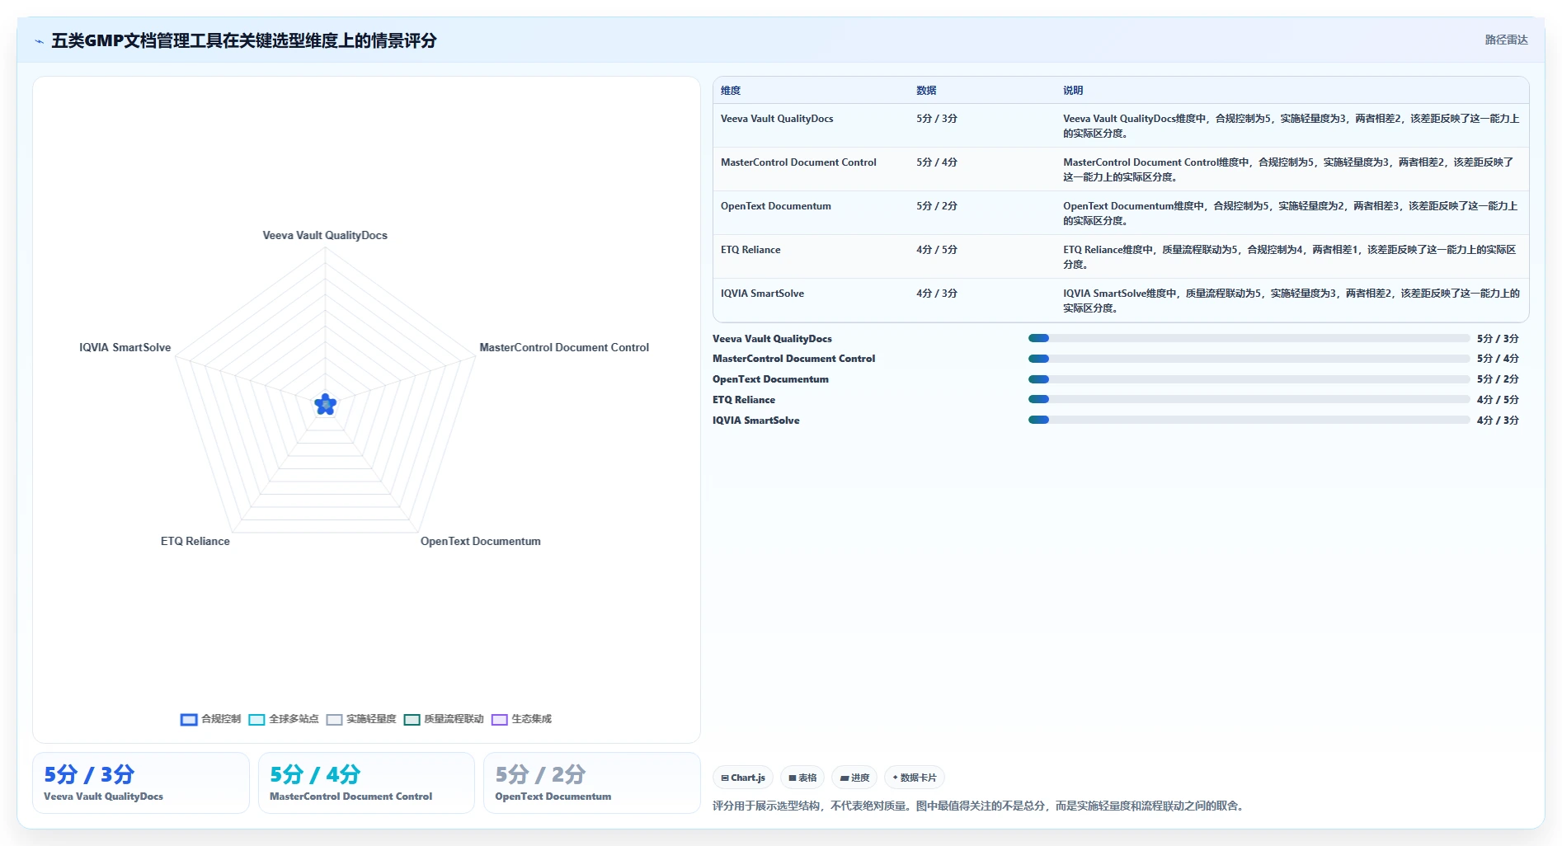1562x846 pixels.
Task: Click the OpenText Documentum progress bar
Action: pos(1249,379)
